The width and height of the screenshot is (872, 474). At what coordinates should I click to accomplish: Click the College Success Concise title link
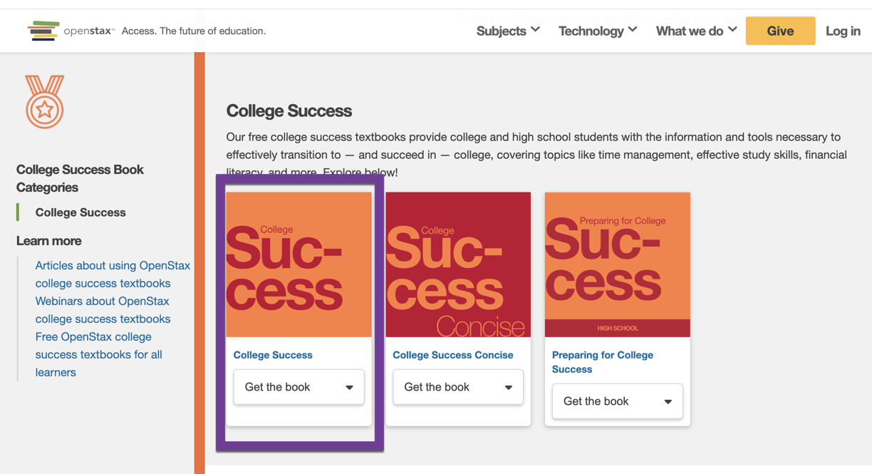(452, 354)
